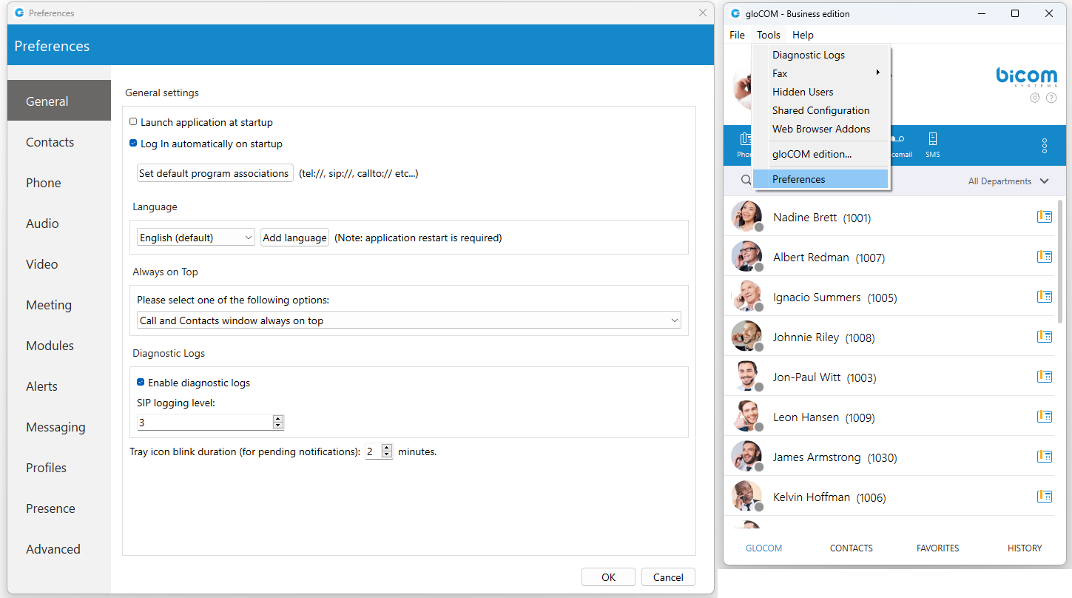Select gloCOM edition... menu entry
The image size is (1072, 598).
820,154
